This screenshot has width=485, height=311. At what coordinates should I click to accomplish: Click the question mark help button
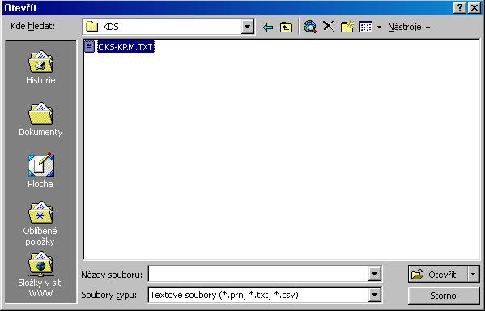click(460, 8)
